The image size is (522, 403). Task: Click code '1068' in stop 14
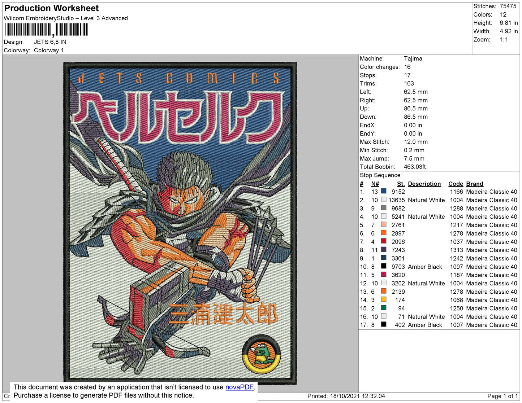click(456, 300)
